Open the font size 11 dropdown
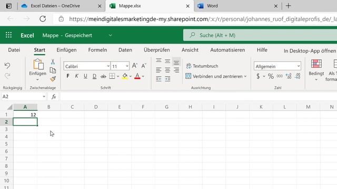The image size is (337, 189). [x=127, y=66]
